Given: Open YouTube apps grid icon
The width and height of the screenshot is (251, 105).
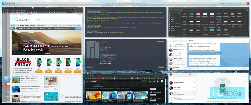Looking at the screenshot, I should 154,81.
